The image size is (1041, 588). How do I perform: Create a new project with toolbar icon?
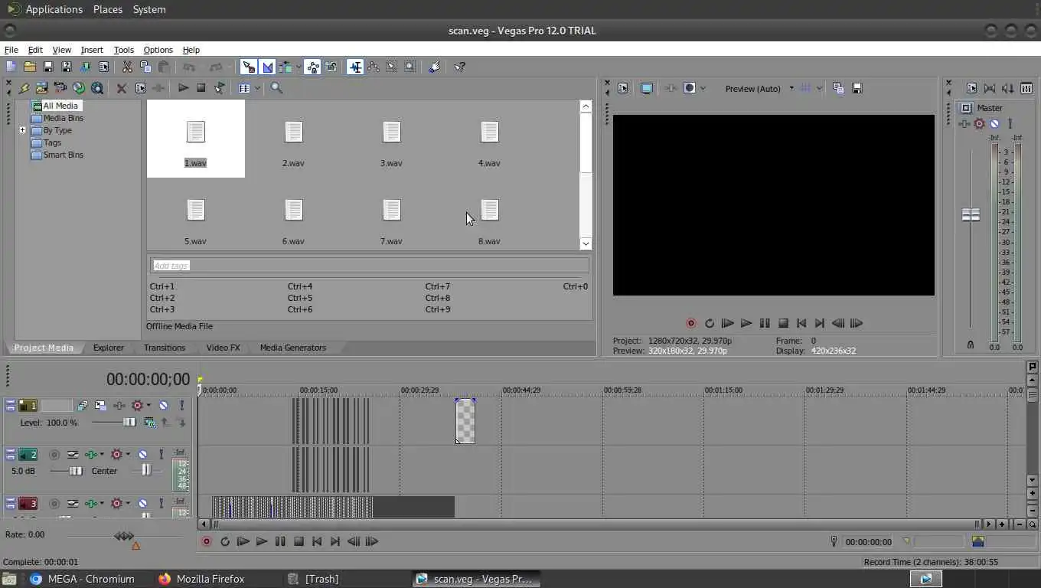(x=11, y=67)
